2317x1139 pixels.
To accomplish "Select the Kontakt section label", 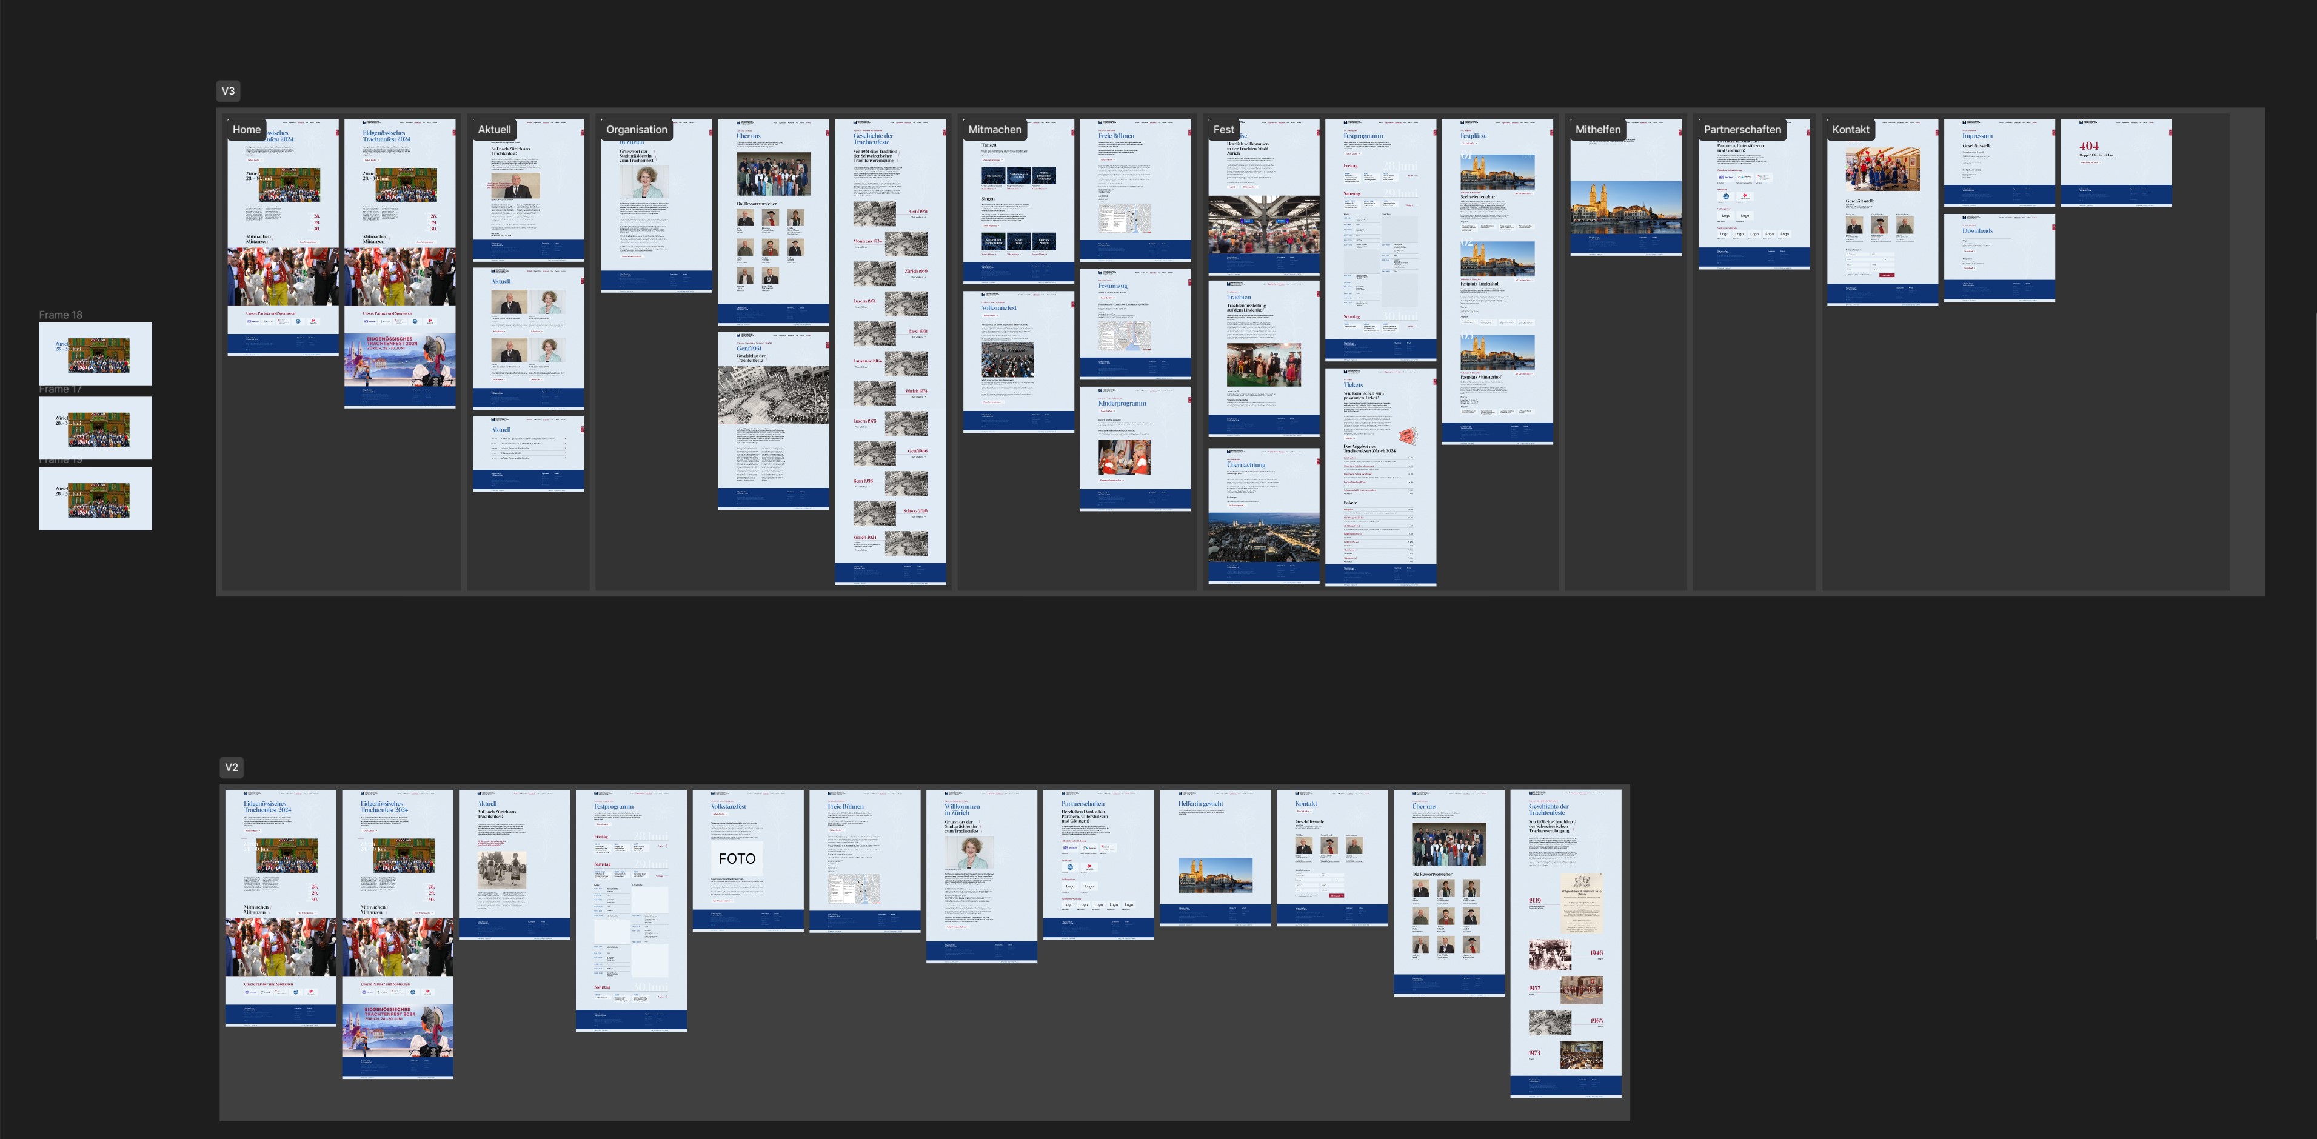I will (x=1850, y=130).
